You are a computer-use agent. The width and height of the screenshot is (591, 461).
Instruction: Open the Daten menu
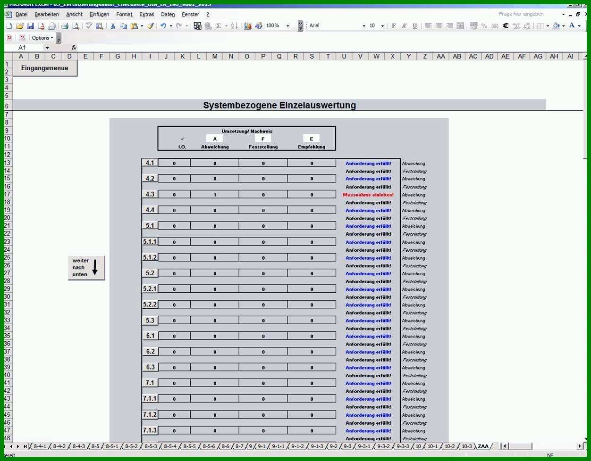pos(168,15)
